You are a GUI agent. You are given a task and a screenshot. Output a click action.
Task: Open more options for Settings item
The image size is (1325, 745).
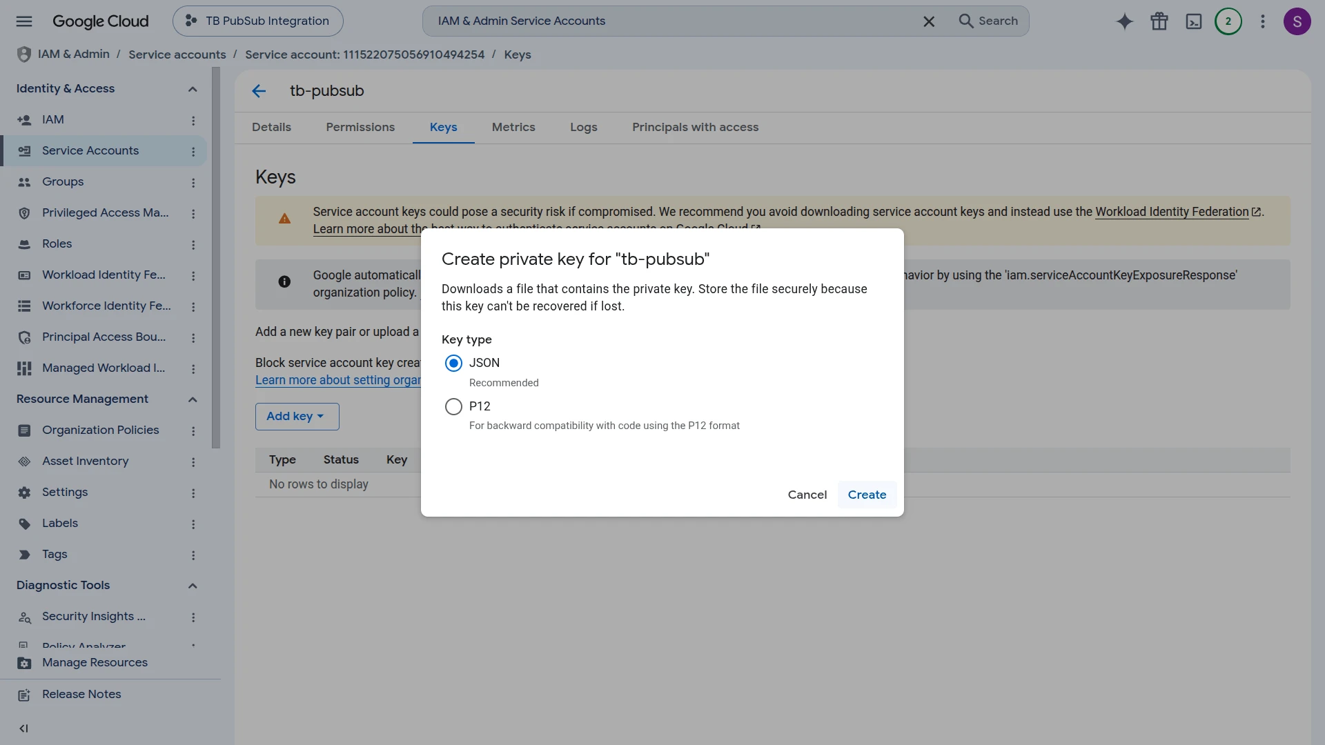tap(193, 493)
